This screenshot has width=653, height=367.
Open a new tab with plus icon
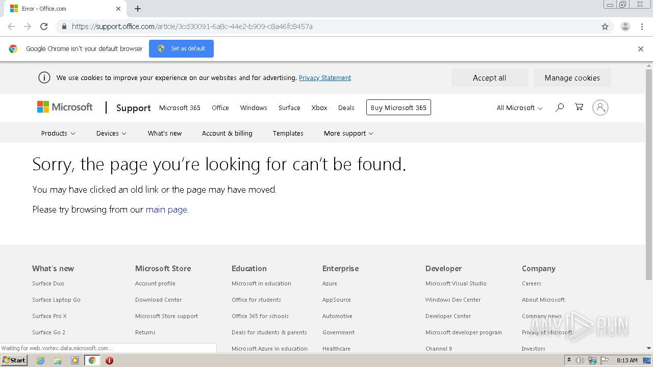tap(138, 9)
